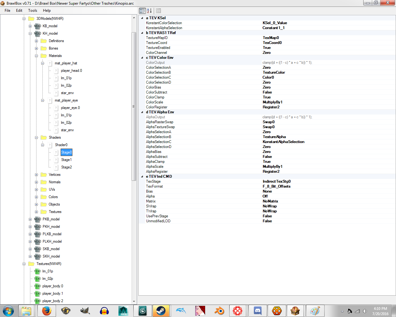Click the Categorized view icon in property grid
The height and width of the screenshot is (317, 396).
click(x=142, y=11)
